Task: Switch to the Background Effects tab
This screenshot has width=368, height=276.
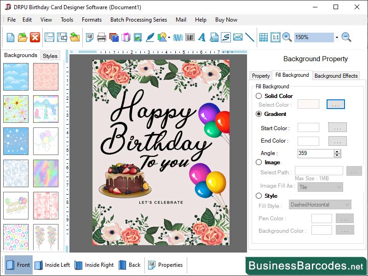Action: point(337,75)
